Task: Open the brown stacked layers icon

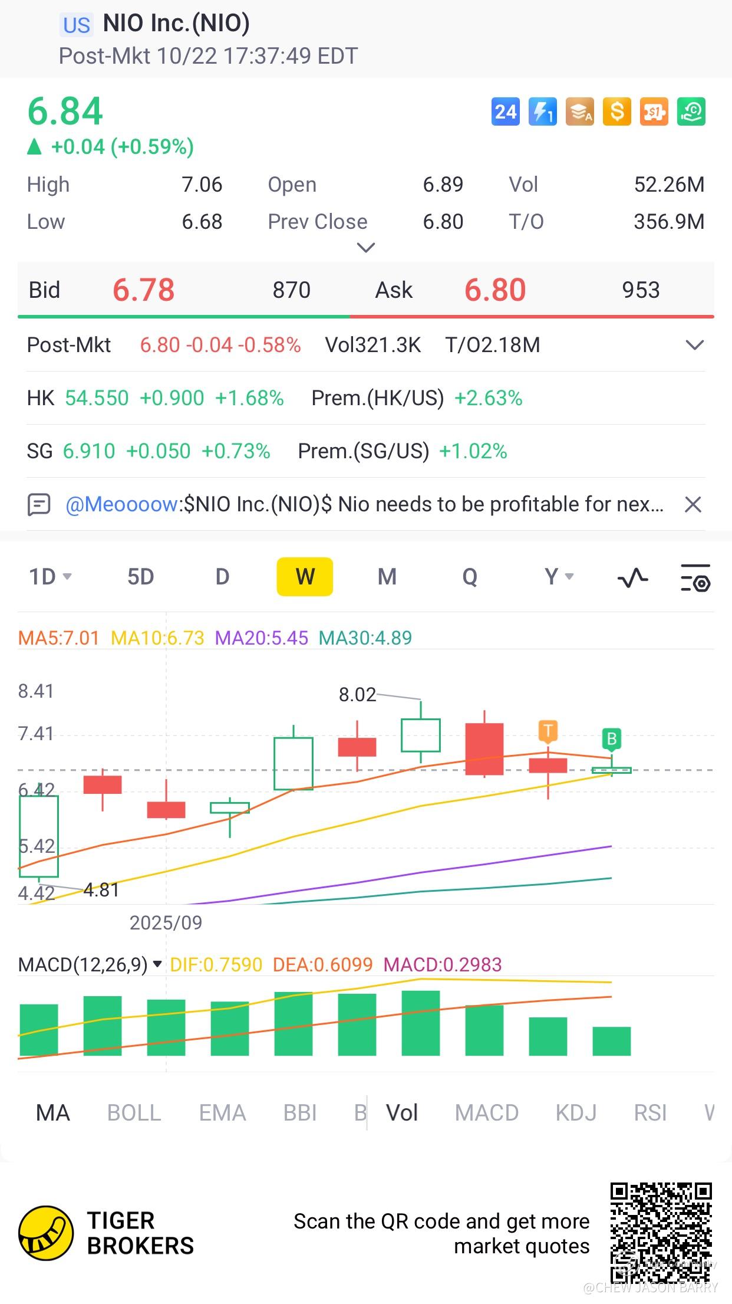Action: pyautogui.click(x=580, y=111)
